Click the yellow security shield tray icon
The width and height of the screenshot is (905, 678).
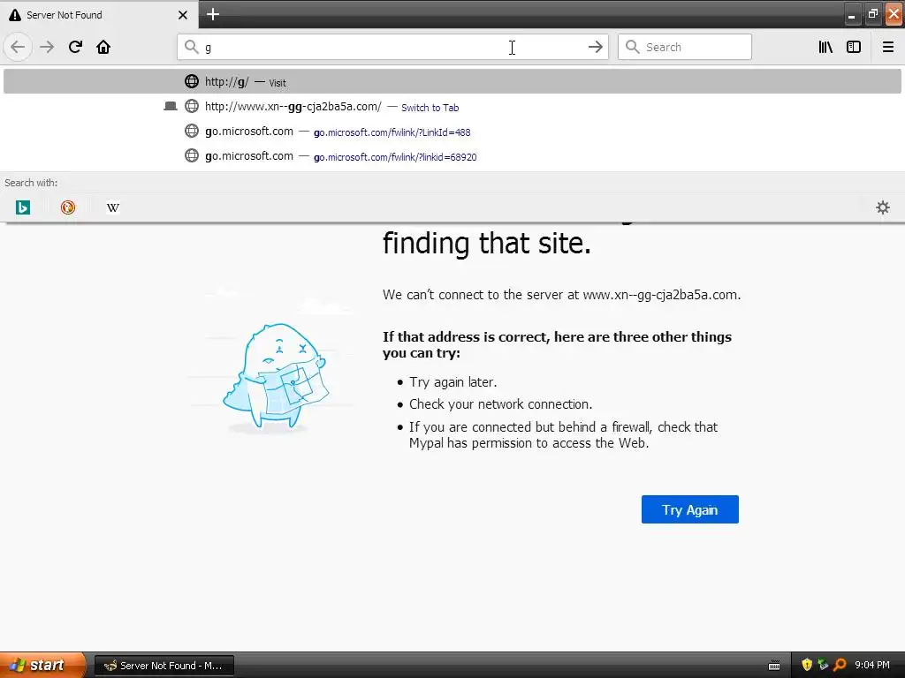click(807, 665)
